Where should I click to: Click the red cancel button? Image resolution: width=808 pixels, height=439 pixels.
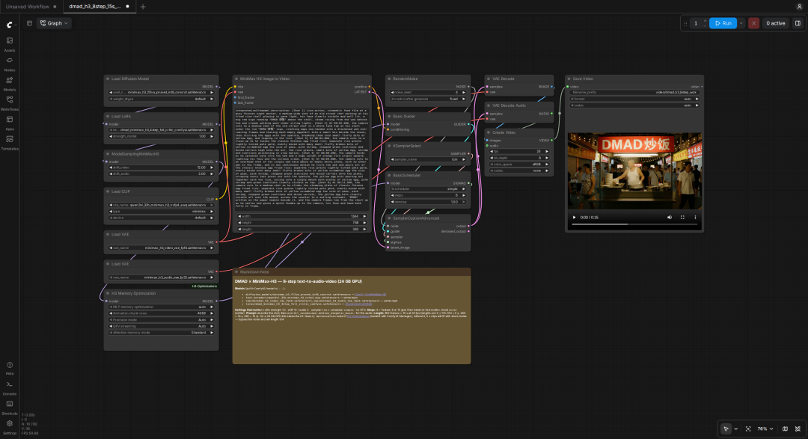point(753,23)
